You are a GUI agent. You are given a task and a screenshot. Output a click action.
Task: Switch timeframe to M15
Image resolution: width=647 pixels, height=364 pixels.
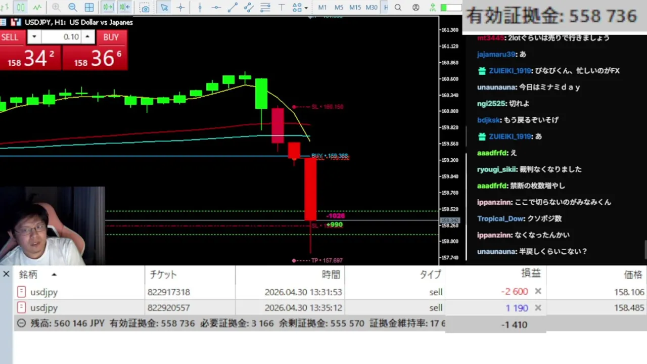click(355, 8)
